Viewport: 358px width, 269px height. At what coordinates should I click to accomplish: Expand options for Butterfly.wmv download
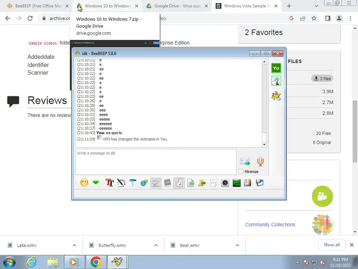(x=156, y=245)
